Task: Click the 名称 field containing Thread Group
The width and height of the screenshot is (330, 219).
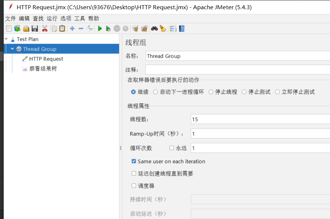Action: click(x=238, y=56)
